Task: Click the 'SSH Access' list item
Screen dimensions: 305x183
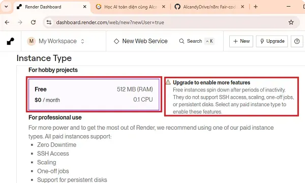Action: point(53,154)
